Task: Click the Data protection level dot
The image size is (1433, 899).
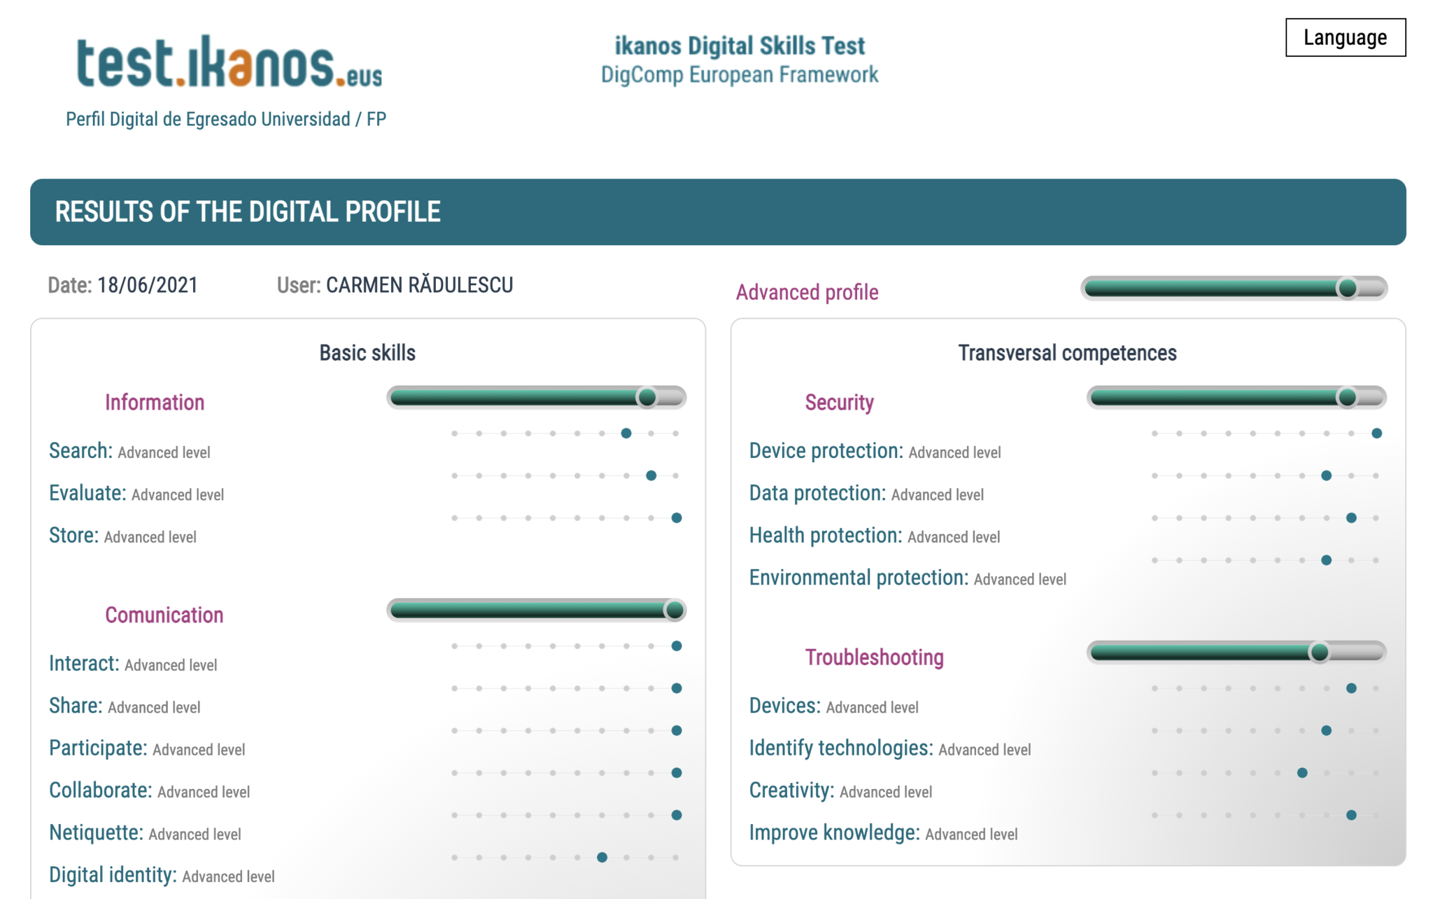Action: click(1326, 475)
